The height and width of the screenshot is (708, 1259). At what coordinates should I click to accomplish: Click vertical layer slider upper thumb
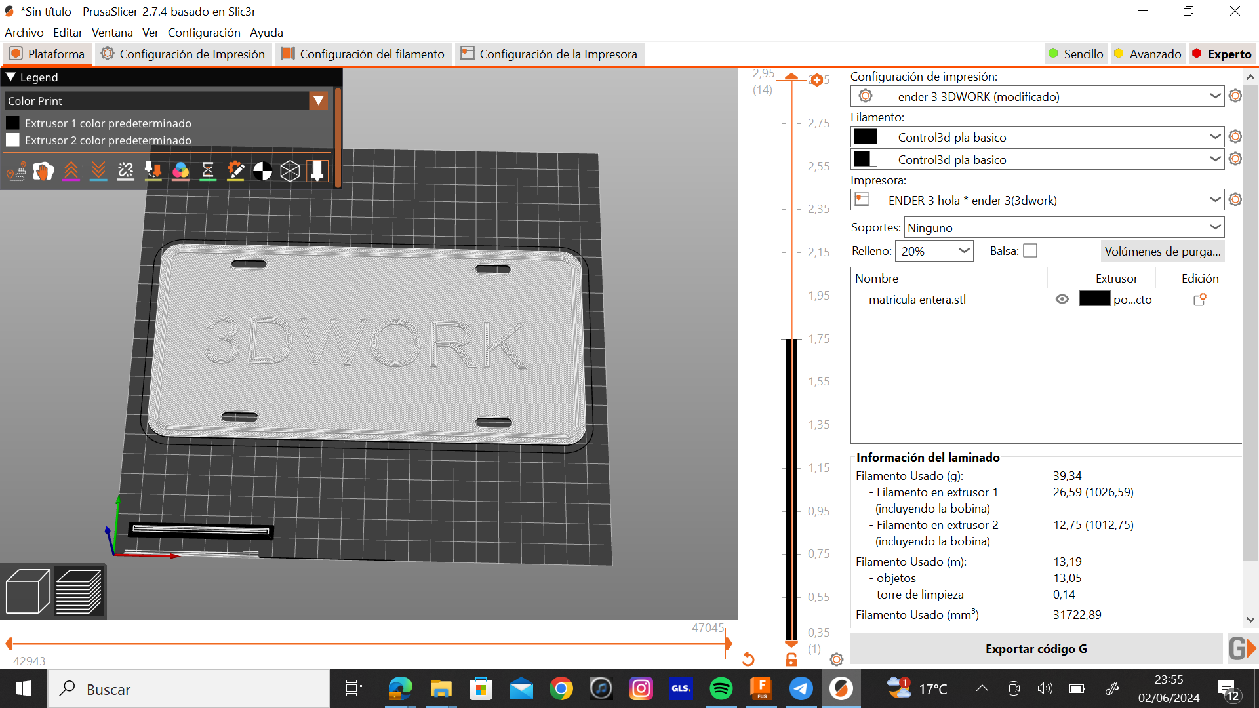point(791,77)
